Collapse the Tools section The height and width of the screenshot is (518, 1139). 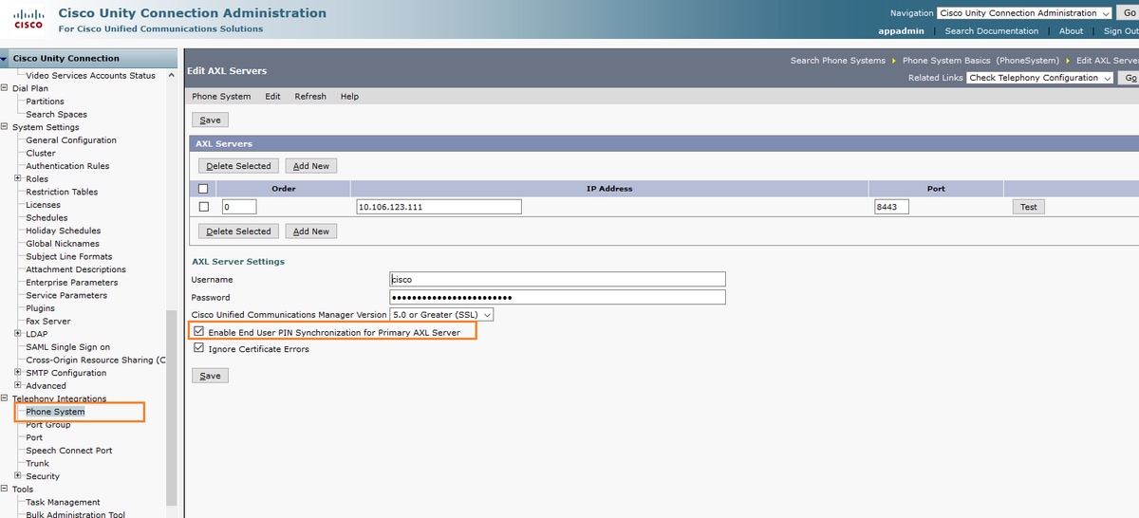(x=5, y=490)
